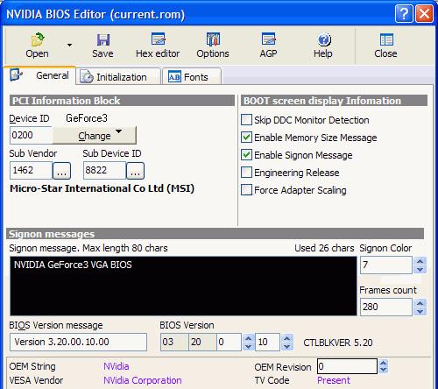Click the NVidia OEM String value
The width and height of the screenshot is (438, 389).
(117, 366)
